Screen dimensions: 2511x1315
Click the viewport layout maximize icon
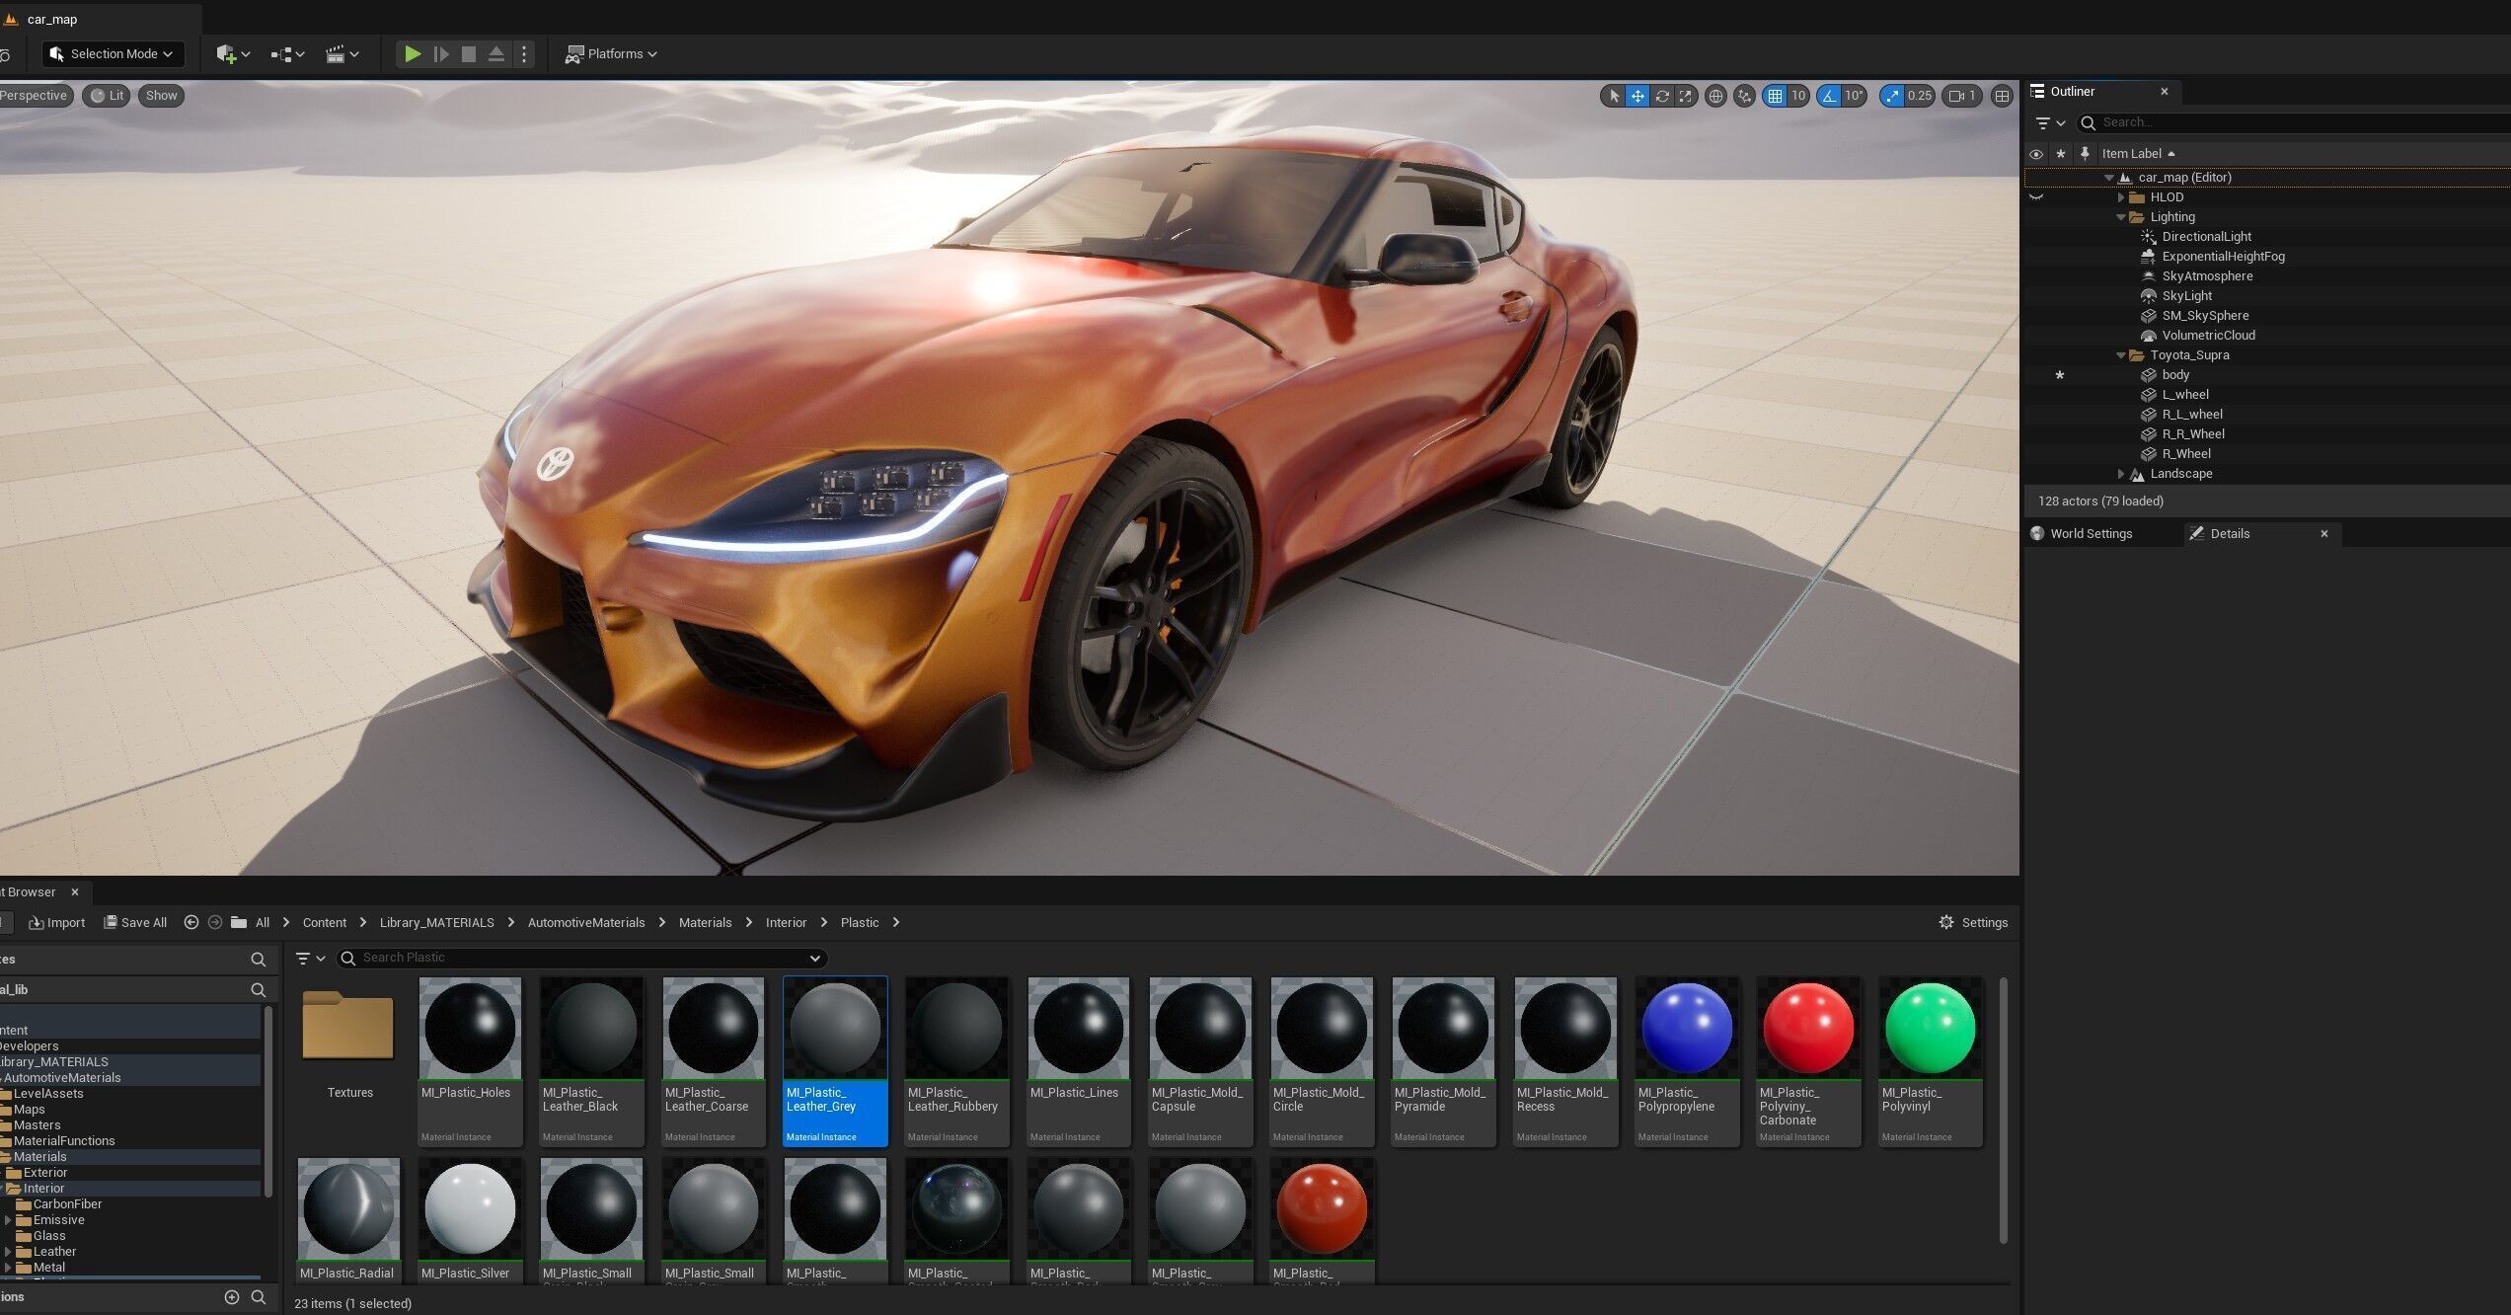[x=2002, y=96]
